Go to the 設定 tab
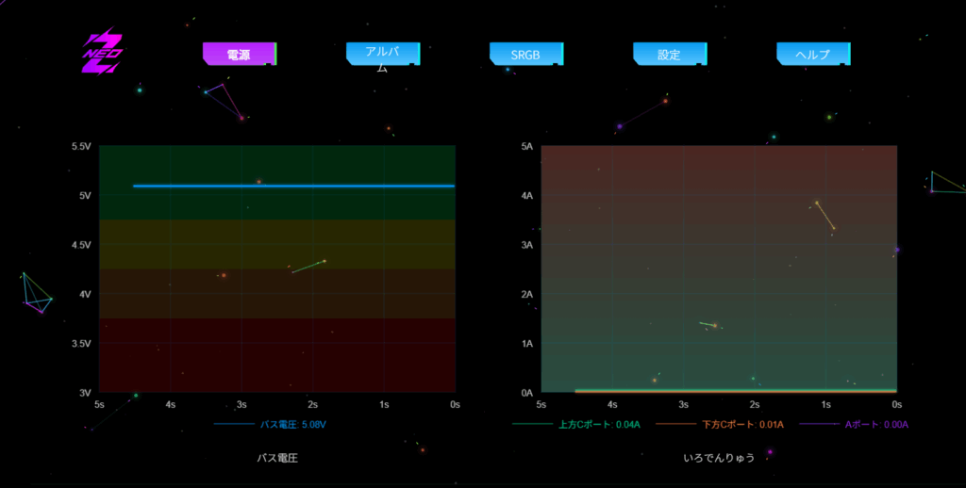The width and height of the screenshot is (966, 488). pos(671,54)
